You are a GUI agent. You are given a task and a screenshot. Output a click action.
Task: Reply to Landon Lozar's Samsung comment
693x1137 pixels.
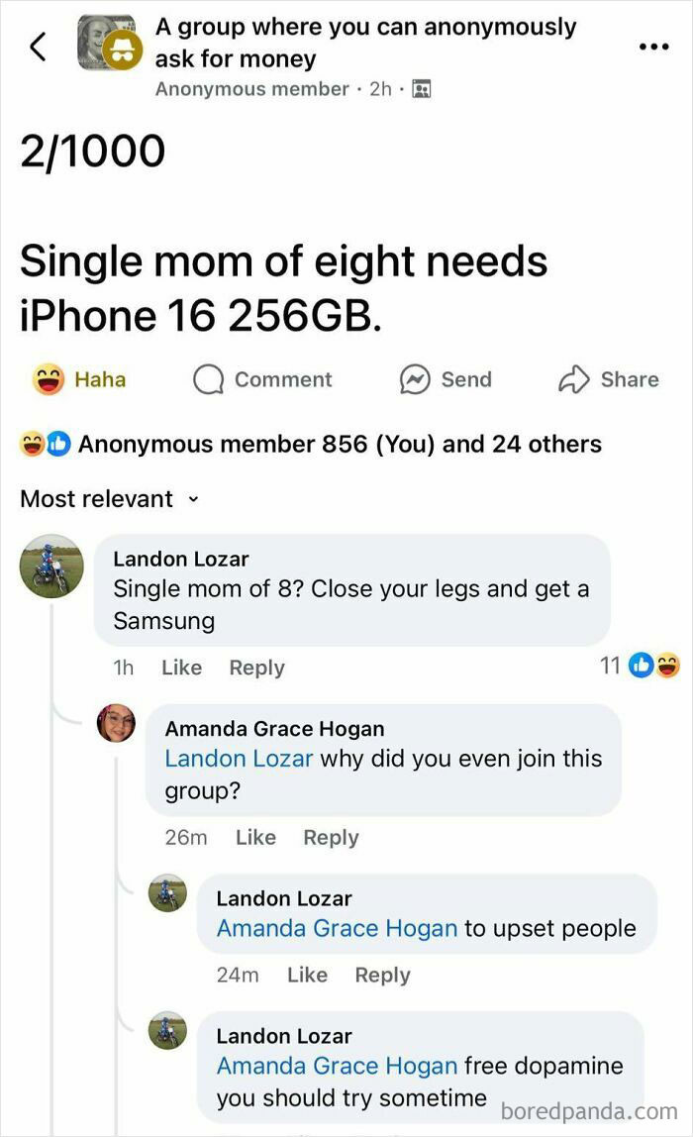[256, 668]
